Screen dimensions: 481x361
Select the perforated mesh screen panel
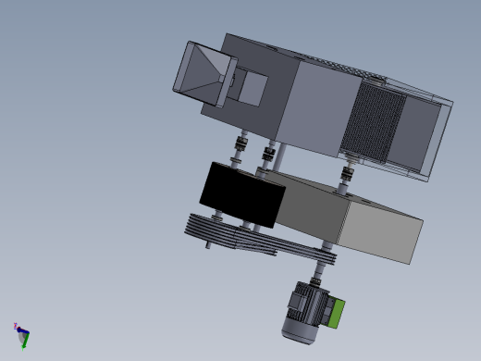point(373,122)
